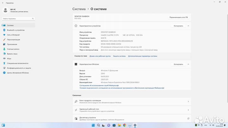
Task: Click the taskbar clock and date
Action: [219, 125]
